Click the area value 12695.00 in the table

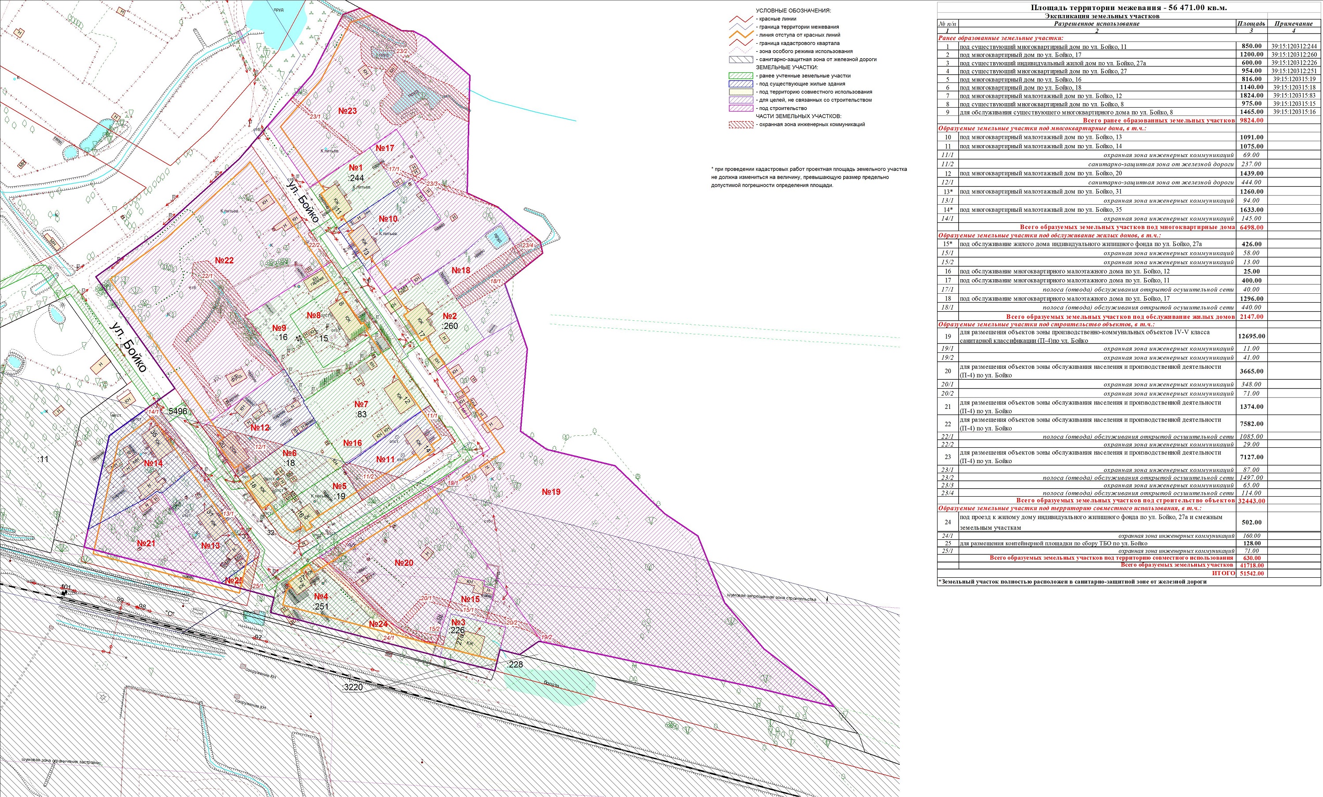pos(1251,336)
